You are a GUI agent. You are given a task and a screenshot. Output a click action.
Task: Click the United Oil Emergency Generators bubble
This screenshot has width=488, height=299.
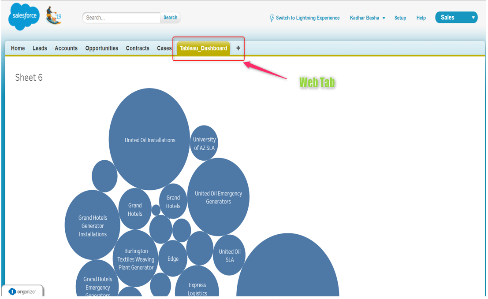[x=218, y=197]
